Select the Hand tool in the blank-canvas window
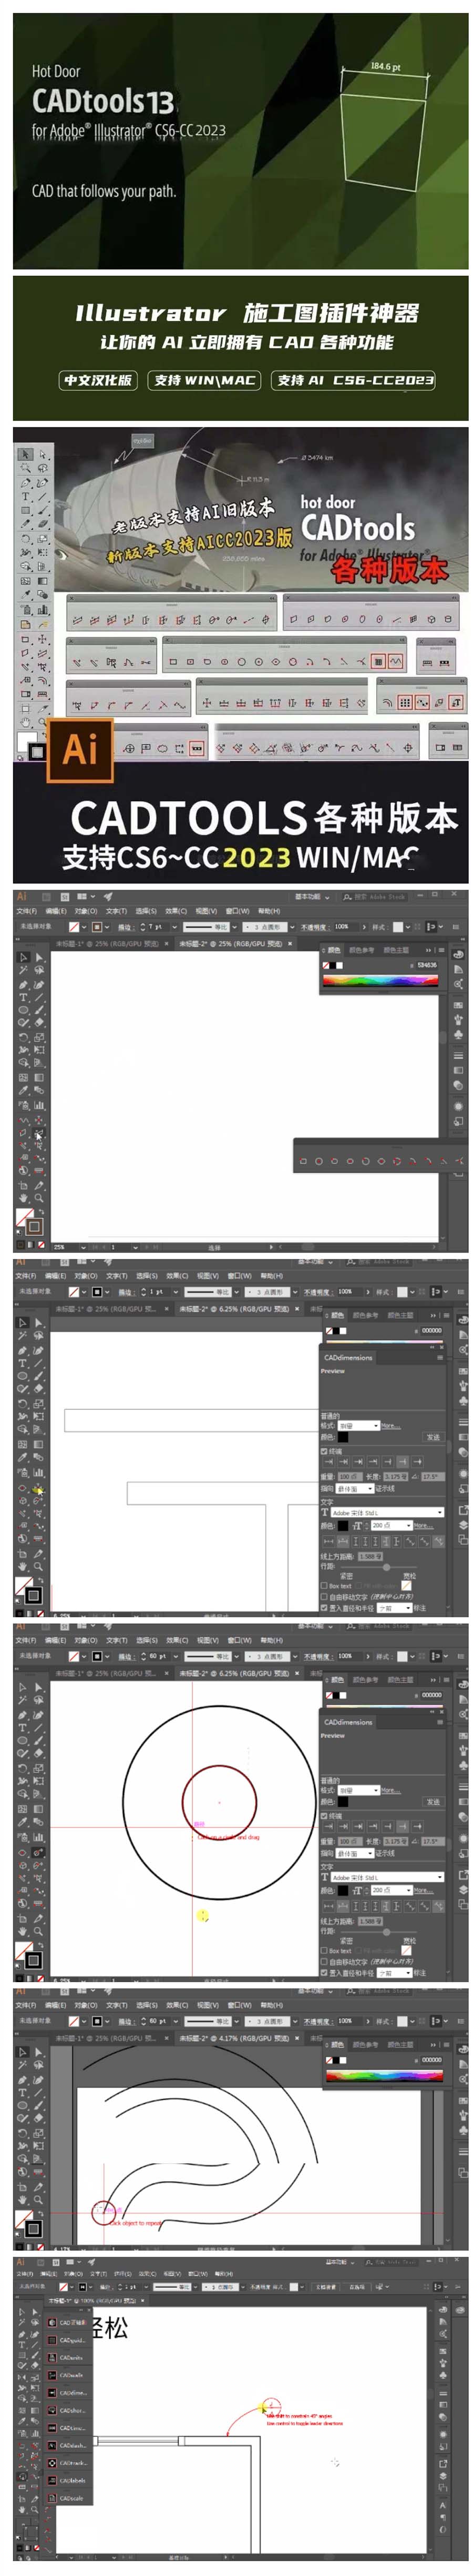This screenshot has height=2576, width=473. 24,1197
